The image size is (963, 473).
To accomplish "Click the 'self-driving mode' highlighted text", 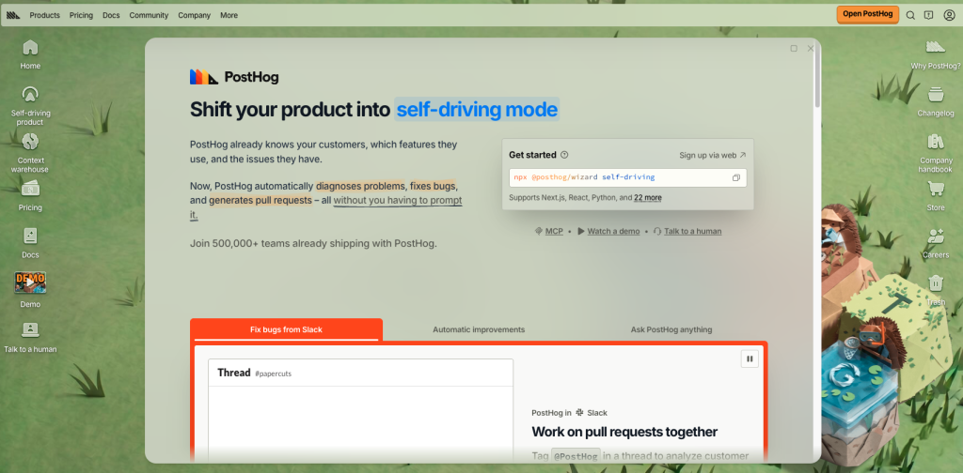I will 477,110.
